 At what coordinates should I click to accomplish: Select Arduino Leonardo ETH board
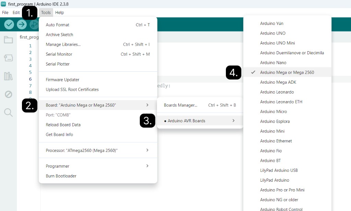[x=287, y=102]
